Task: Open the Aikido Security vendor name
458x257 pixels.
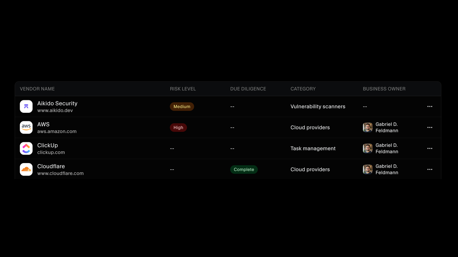Action: point(57,103)
